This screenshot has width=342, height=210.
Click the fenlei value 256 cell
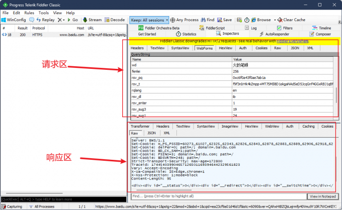click(283, 71)
